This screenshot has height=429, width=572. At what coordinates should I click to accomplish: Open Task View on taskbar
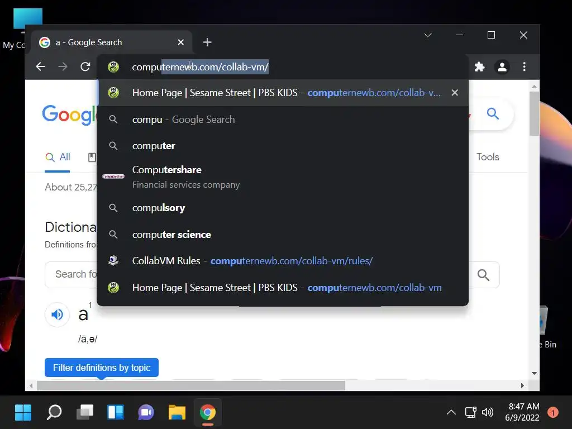[85, 412]
